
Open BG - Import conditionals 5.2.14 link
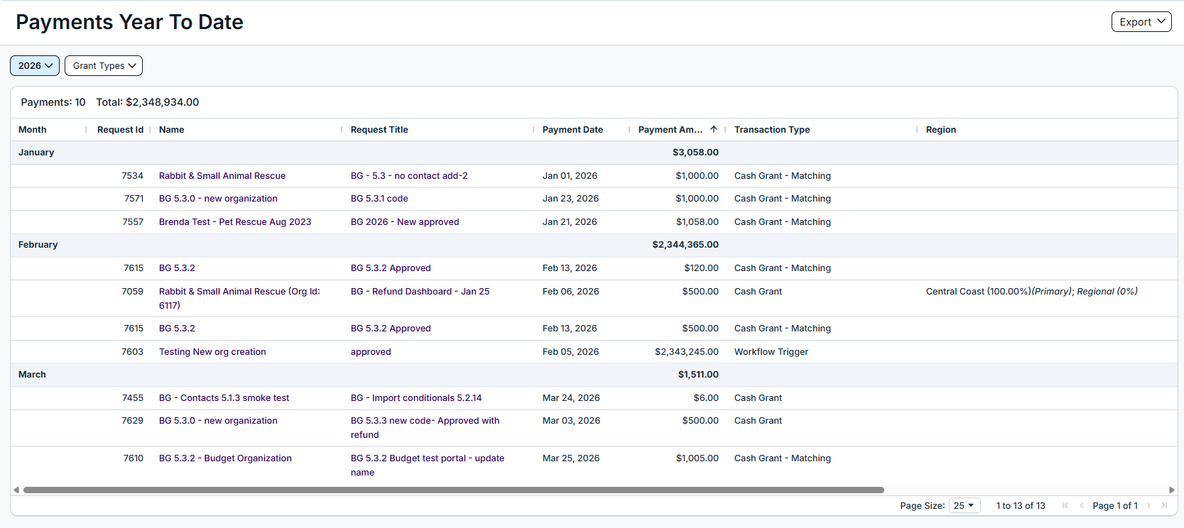click(416, 397)
